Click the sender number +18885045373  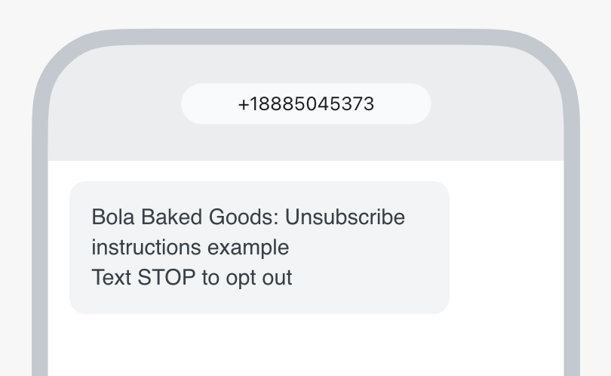[x=305, y=104]
